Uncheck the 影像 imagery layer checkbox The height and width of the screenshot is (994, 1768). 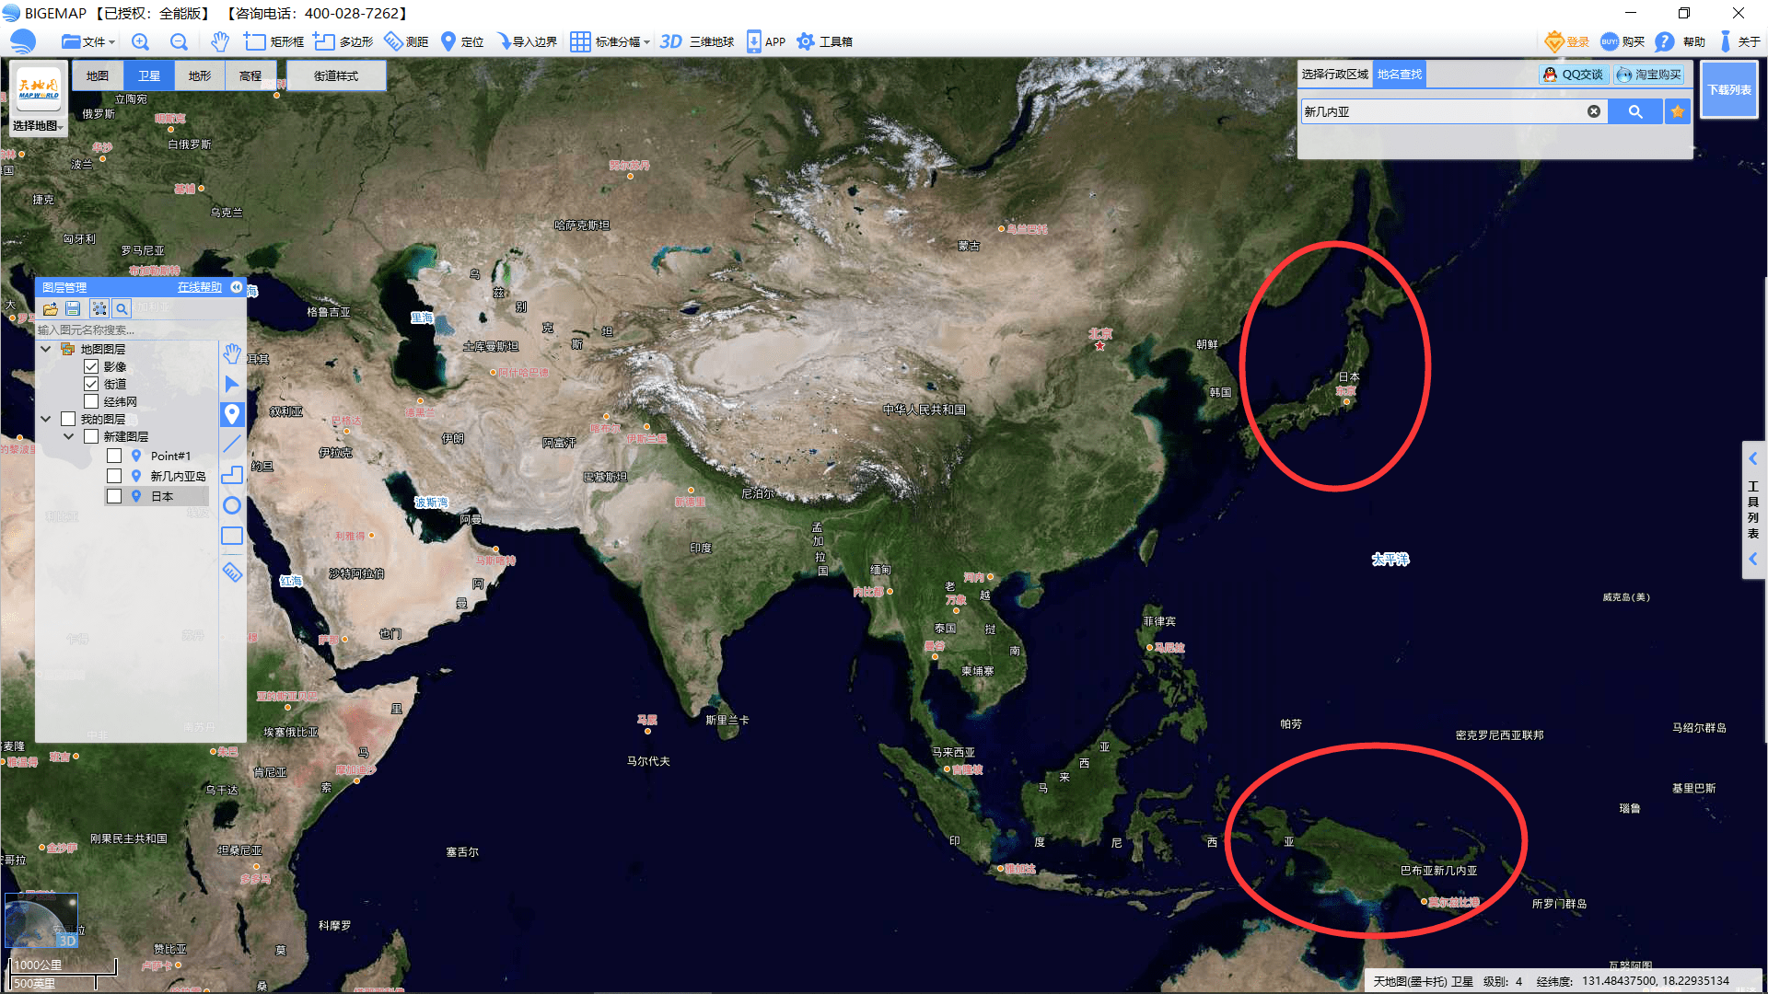click(91, 366)
